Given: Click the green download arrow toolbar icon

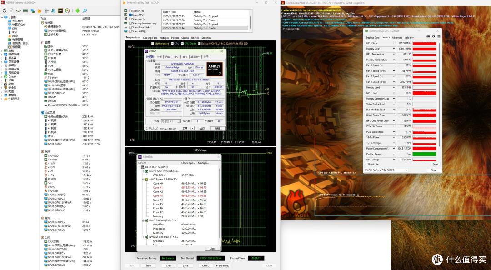Looking at the screenshot, I should pos(78,10).
